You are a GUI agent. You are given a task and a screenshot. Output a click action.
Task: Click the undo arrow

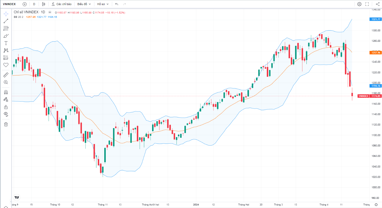[117, 4]
